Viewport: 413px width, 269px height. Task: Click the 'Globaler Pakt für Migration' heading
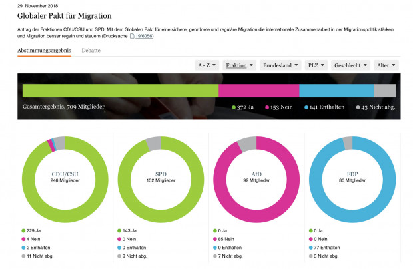coord(64,16)
